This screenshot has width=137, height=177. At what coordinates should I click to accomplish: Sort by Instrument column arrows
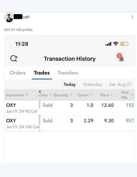coord(27,95)
